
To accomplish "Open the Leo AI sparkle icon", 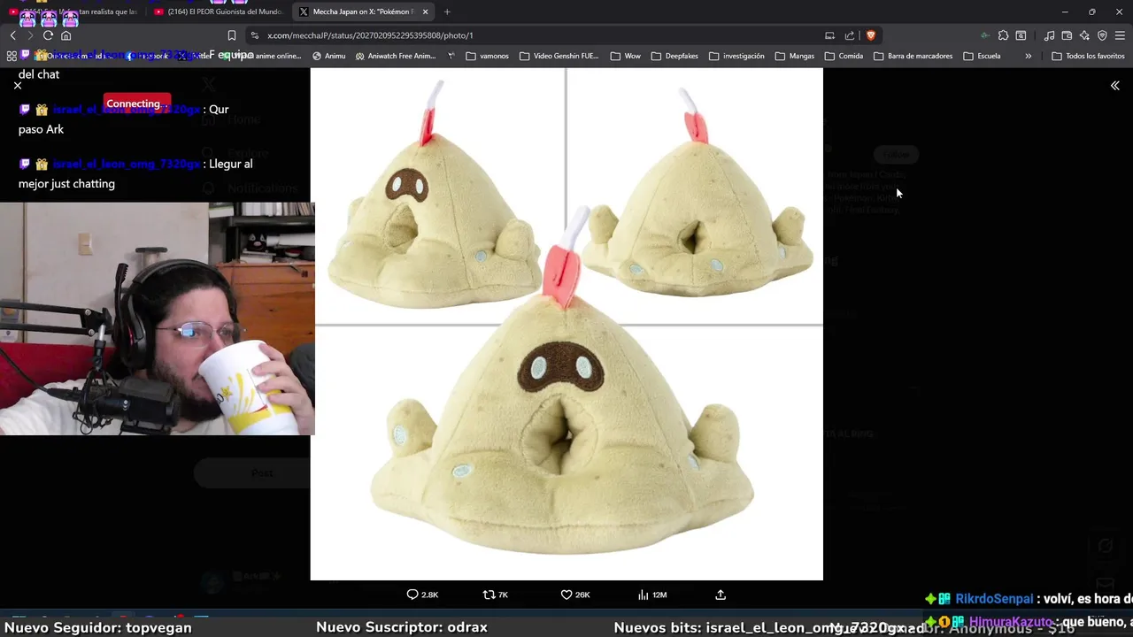I will tap(1084, 35).
